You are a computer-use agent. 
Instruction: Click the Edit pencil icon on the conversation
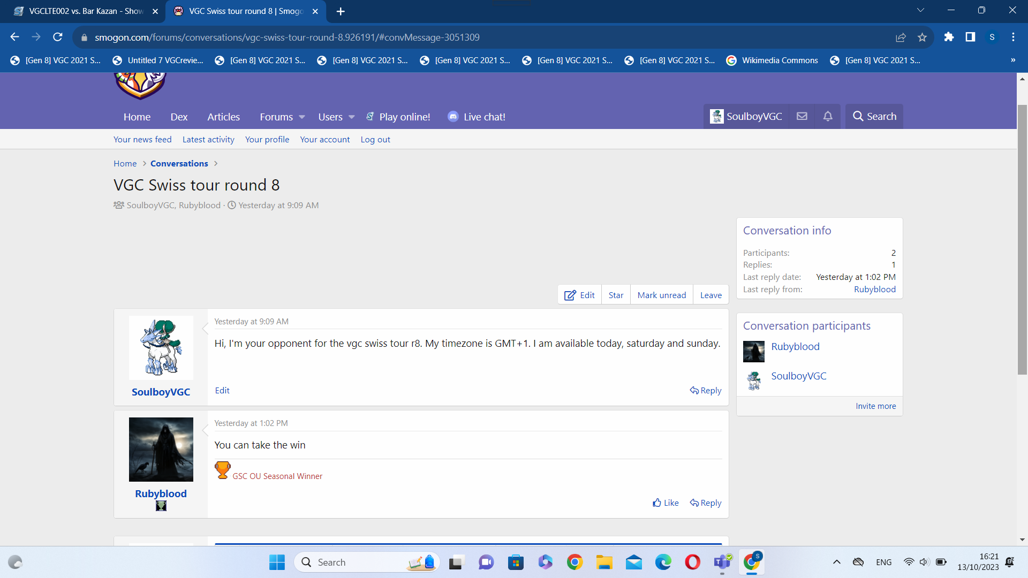tap(571, 295)
